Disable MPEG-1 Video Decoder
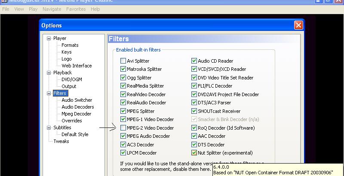Image resolution: width=344 pixels, height=176 pixels. click(123, 119)
